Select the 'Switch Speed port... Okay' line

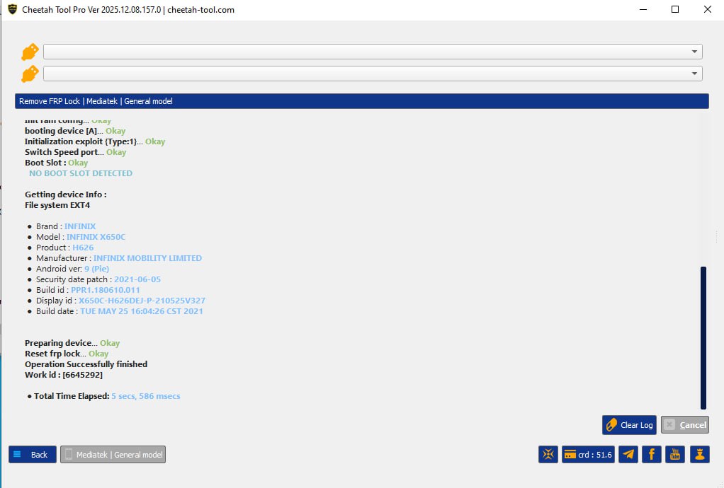pos(75,152)
